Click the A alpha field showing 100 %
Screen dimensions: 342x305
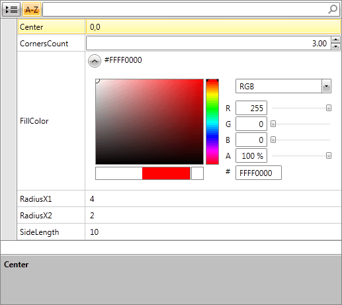click(x=251, y=155)
